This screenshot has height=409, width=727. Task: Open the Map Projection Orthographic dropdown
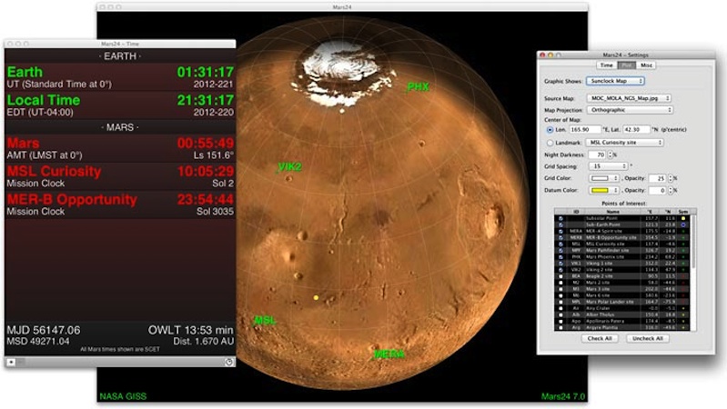pos(631,110)
